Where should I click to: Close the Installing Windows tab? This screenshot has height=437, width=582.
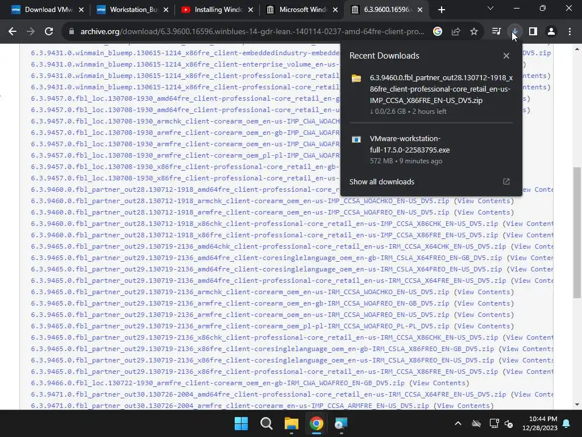click(251, 10)
